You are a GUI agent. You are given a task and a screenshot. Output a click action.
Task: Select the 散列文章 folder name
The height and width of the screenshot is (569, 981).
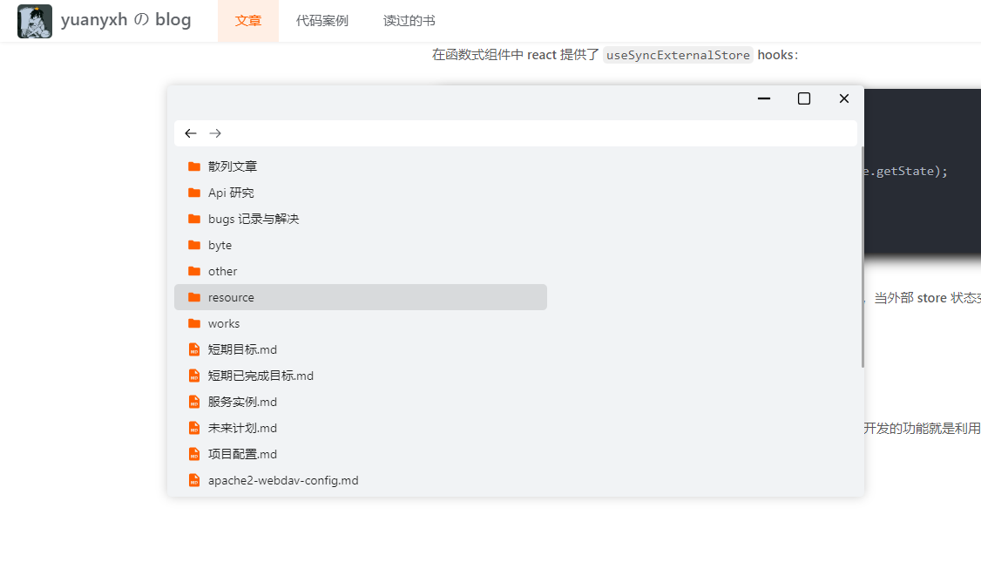click(x=233, y=166)
